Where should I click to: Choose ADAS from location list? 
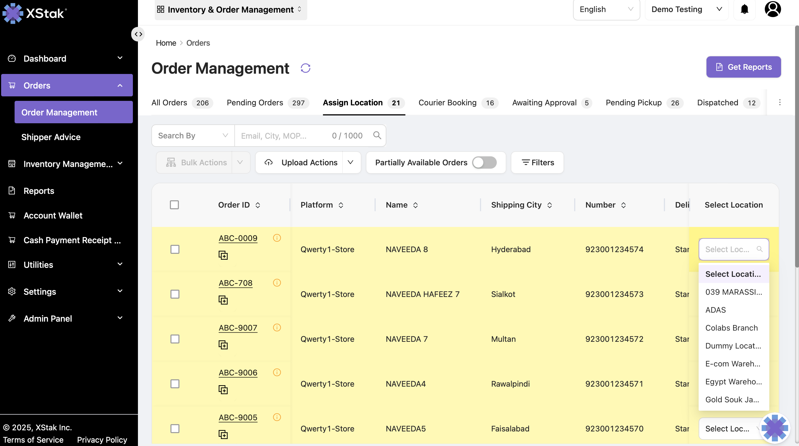click(x=734, y=310)
